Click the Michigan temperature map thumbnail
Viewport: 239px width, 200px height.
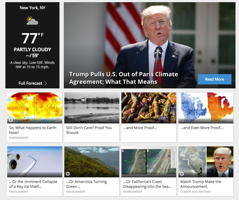pyautogui.click(x=206, y=108)
